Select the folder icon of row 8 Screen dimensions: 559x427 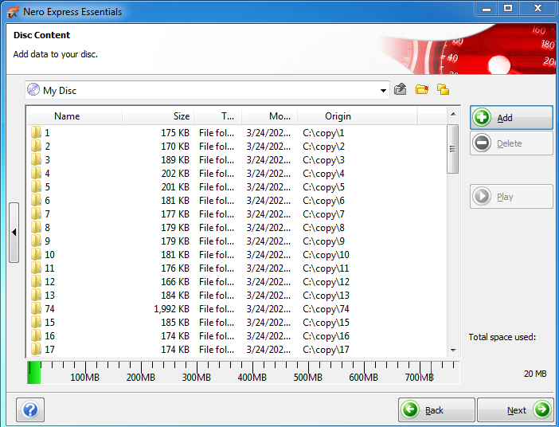[x=36, y=228]
